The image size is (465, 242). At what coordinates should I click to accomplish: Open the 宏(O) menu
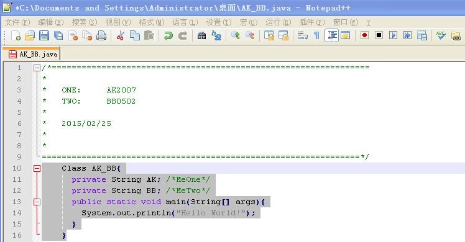coord(249,22)
